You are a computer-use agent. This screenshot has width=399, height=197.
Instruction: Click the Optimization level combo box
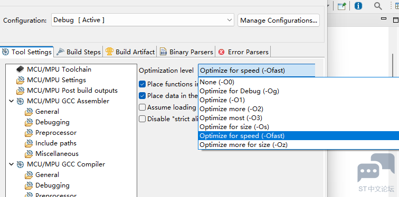pos(256,71)
